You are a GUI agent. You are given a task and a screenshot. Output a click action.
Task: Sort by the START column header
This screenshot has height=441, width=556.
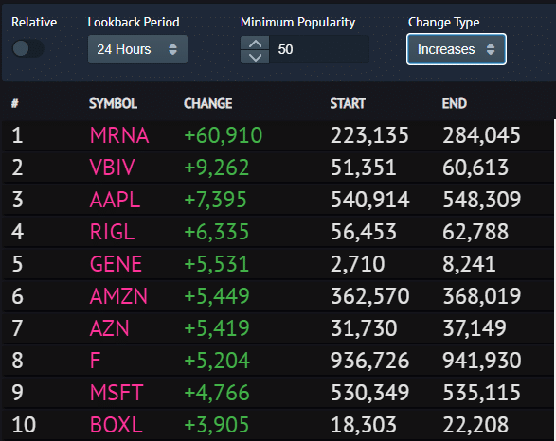348,103
